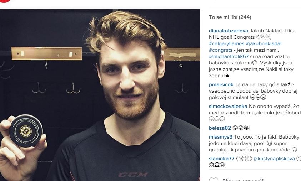Click the Jakub Nakladal first NHL goal caption
301x181 pixels.
(252, 34)
